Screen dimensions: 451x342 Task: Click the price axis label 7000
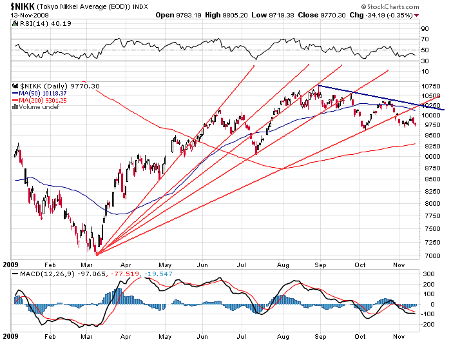(432, 256)
